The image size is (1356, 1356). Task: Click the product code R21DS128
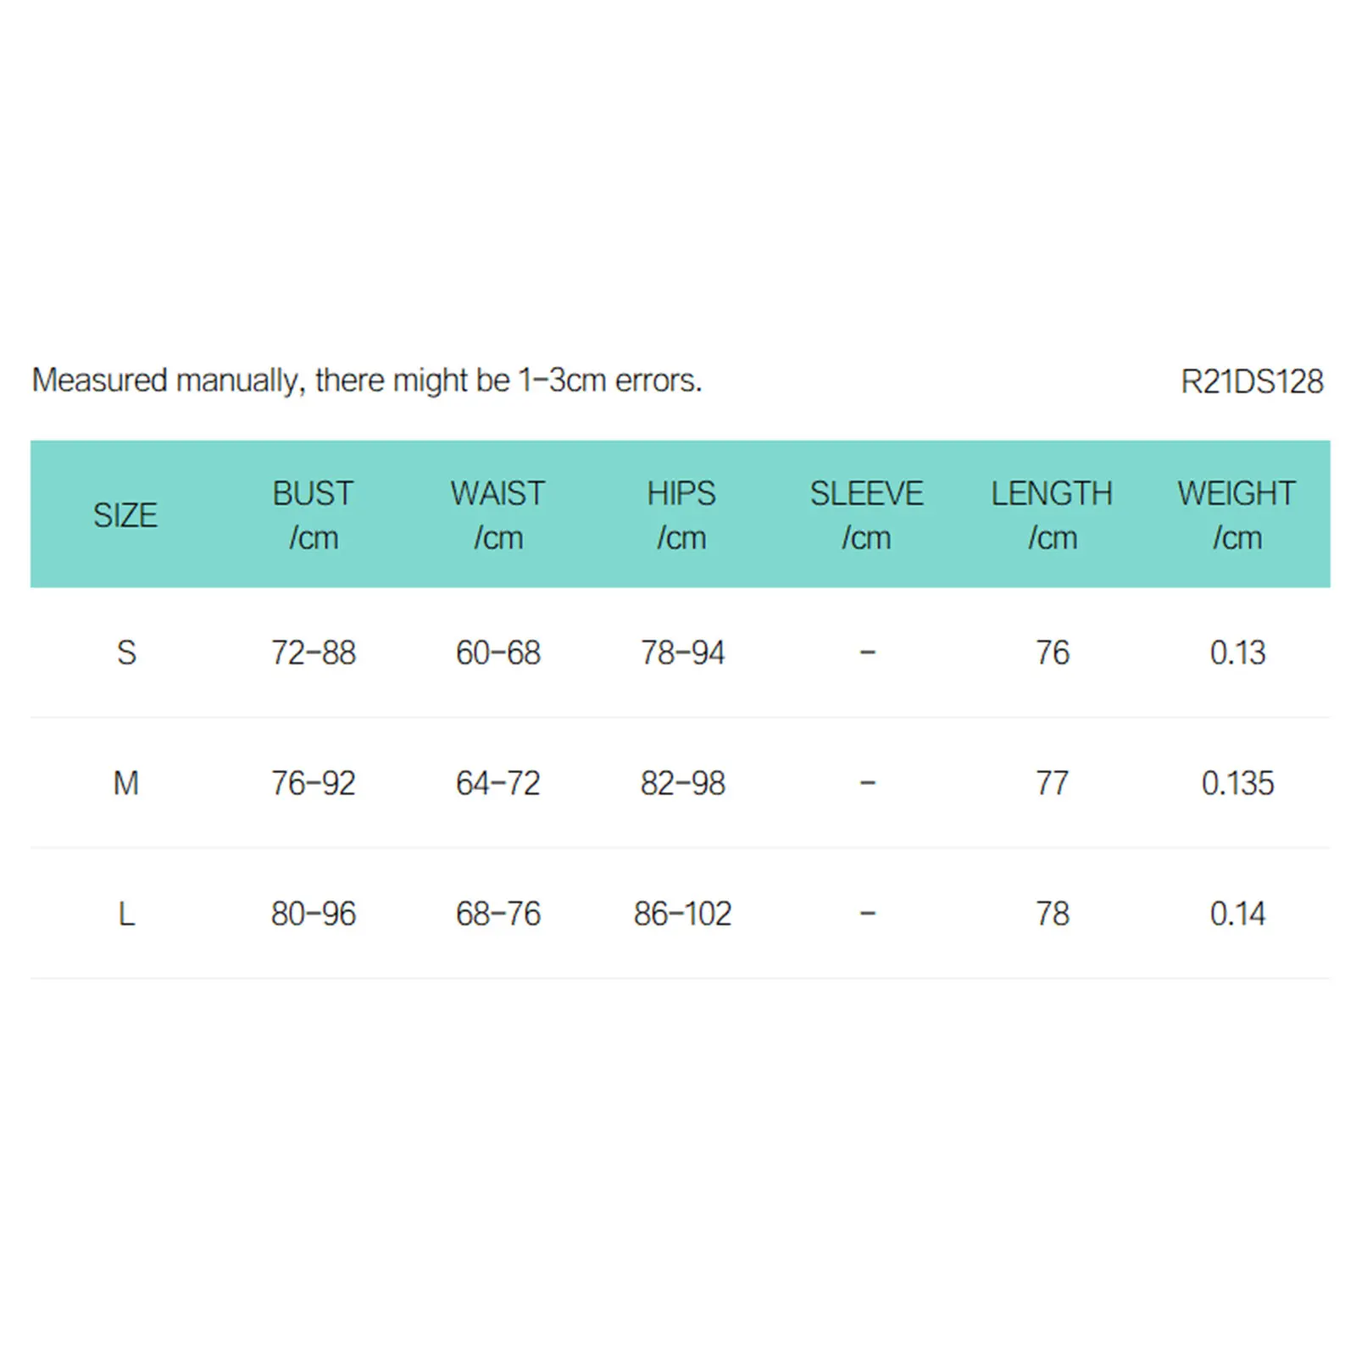pos(1251,381)
